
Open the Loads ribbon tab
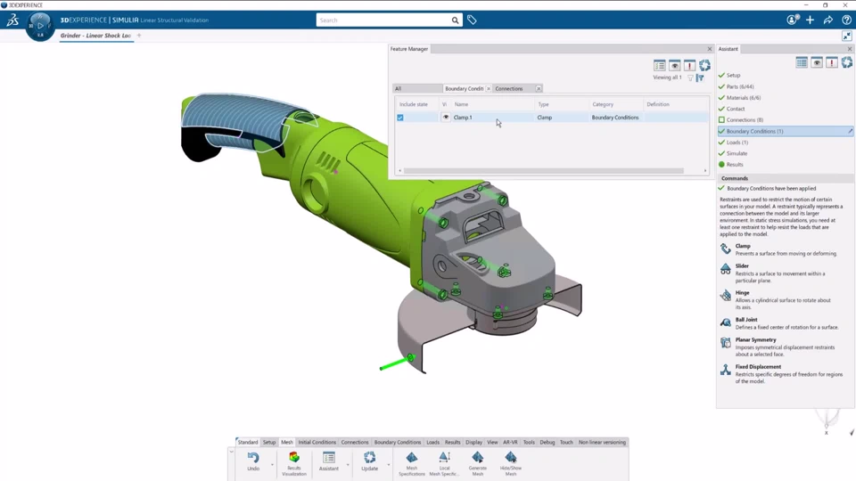[433, 443]
